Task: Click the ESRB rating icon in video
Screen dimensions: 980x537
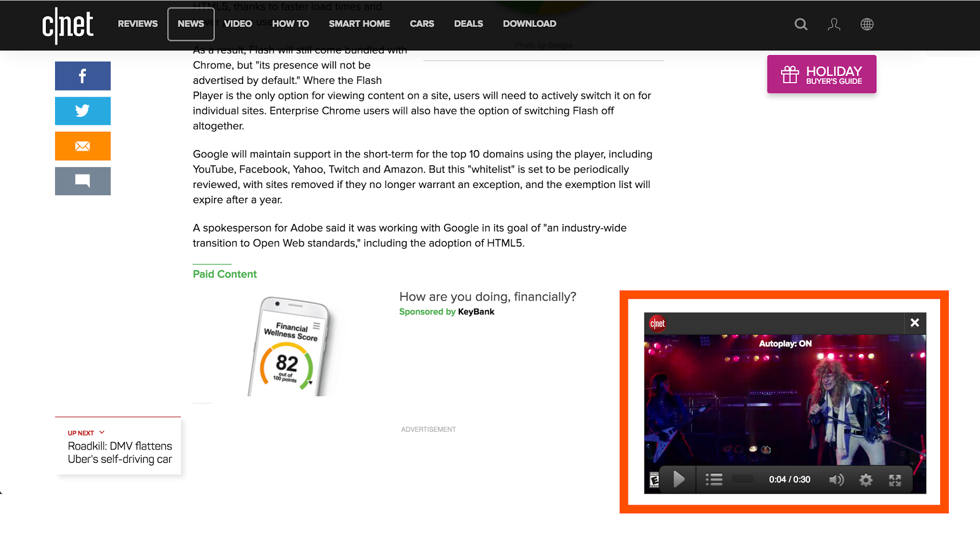Action: tap(654, 480)
